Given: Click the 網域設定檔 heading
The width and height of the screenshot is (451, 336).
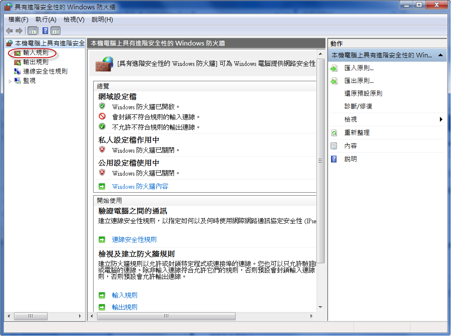Looking at the screenshot, I should (117, 97).
